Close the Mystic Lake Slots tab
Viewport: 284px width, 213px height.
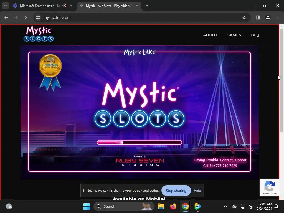click(x=137, y=6)
